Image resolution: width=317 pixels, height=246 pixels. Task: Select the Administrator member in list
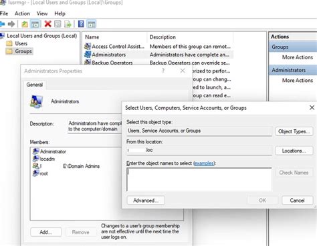pos(49,151)
